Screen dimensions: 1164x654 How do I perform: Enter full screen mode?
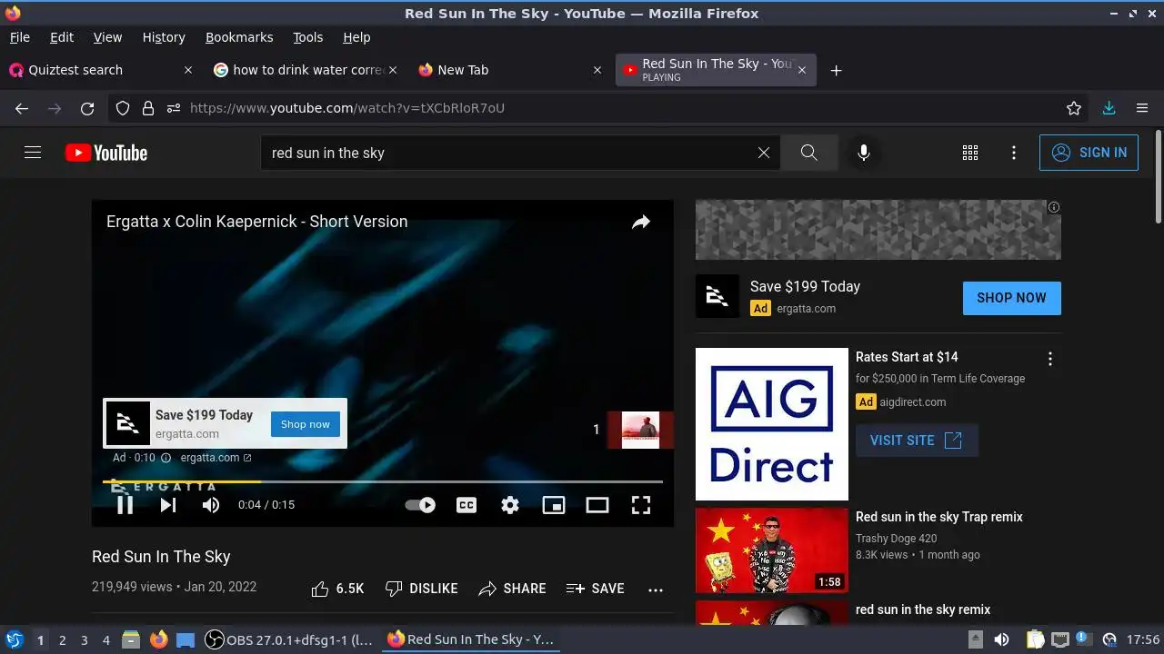pyautogui.click(x=641, y=505)
